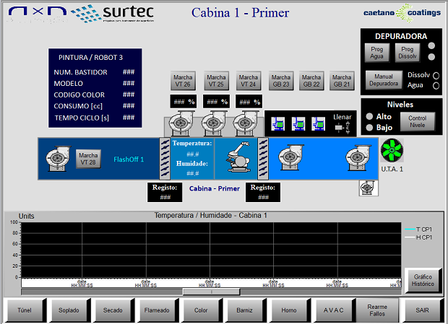Click the Llenar valve icon
Image resolution: width=448 pixels, height=324 pixels.
(342, 127)
